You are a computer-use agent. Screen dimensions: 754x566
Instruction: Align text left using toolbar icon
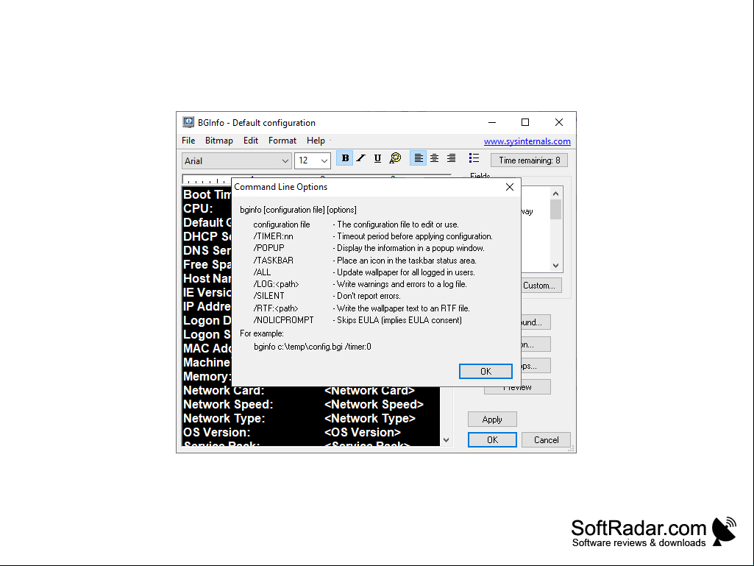(418, 158)
